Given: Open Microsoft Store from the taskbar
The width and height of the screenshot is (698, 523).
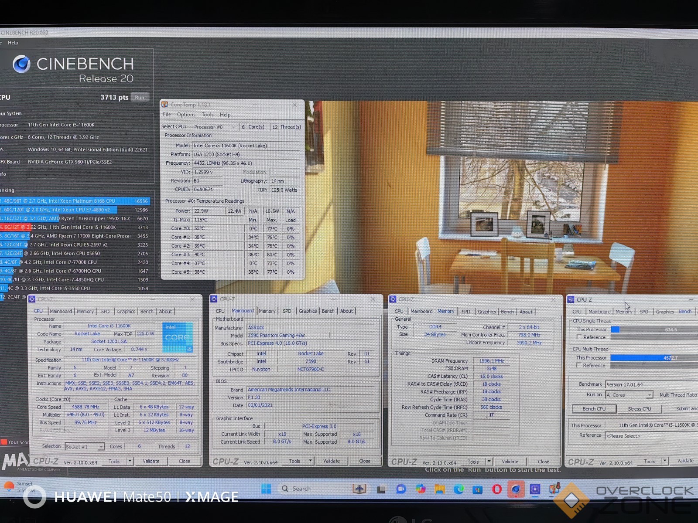Looking at the screenshot, I should [478, 489].
